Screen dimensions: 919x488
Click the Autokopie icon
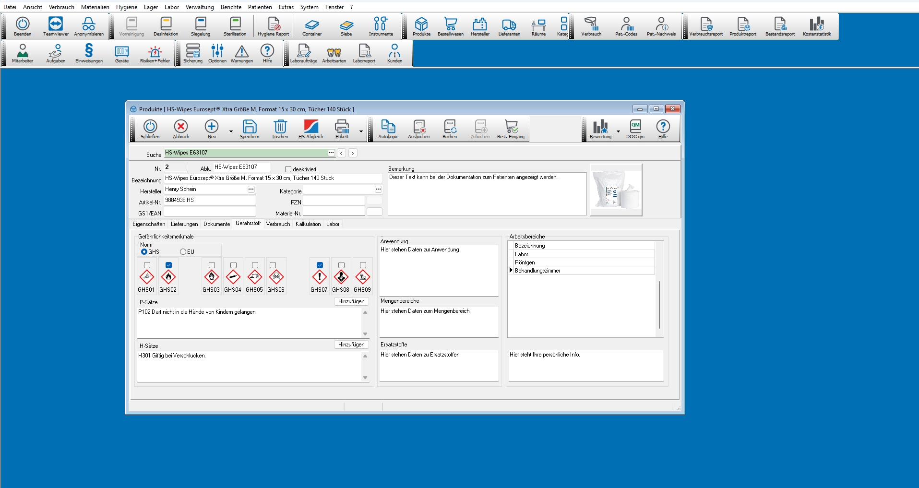(388, 129)
